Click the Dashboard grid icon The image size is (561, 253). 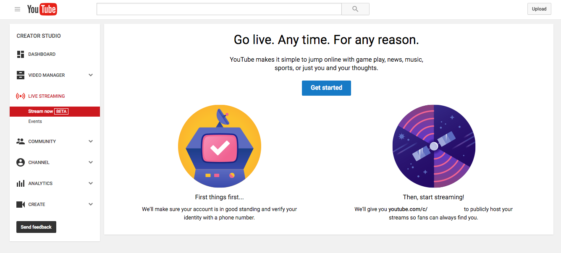point(21,54)
